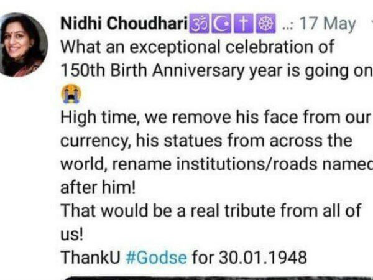Click the Latin cross emoji in the name
The width and height of the screenshot is (373, 280).
[x=244, y=23]
